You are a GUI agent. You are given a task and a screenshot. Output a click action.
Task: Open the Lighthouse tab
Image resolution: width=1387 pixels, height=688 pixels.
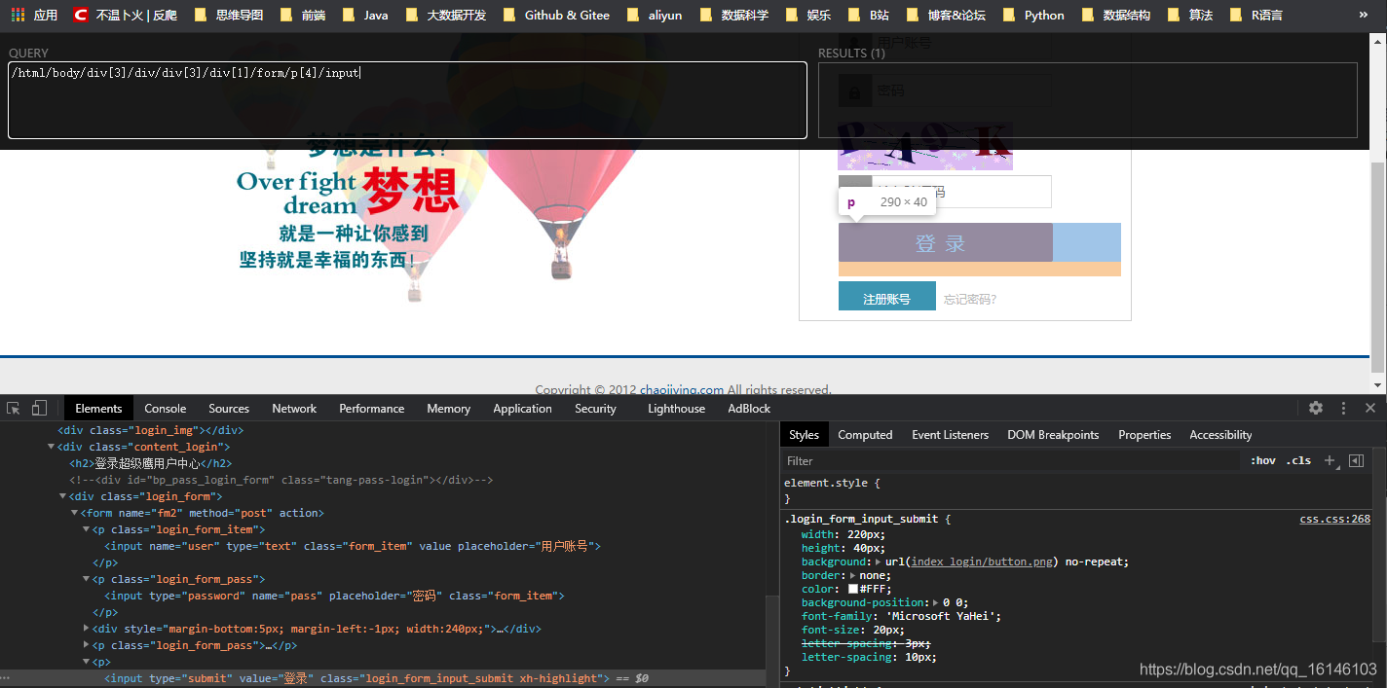click(x=676, y=408)
